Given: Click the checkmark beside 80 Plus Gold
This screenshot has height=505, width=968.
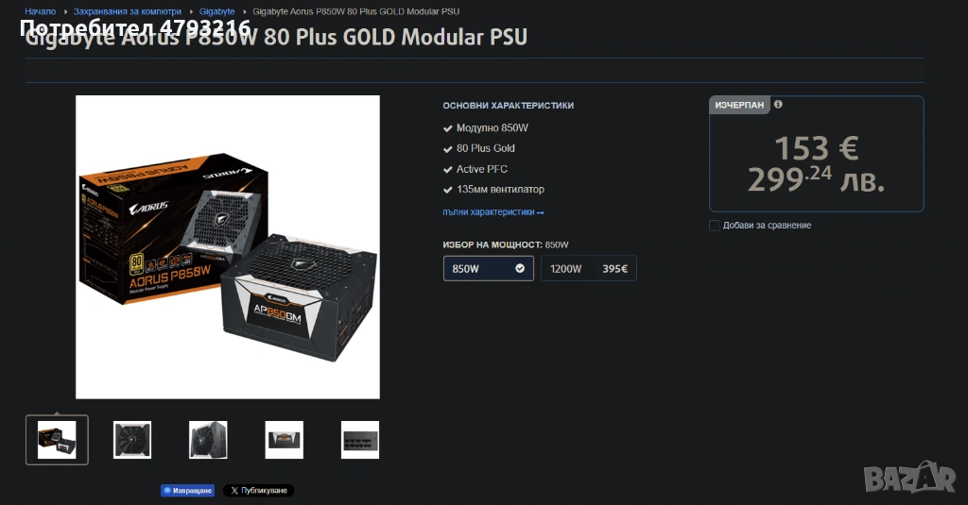Looking at the screenshot, I should pyautogui.click(x=447, y=148).
